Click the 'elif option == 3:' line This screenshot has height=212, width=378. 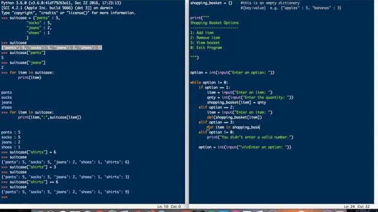tap(216, 122)
